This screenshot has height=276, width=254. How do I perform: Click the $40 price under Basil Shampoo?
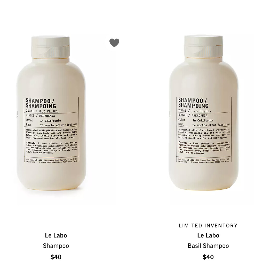coord(208,257)
